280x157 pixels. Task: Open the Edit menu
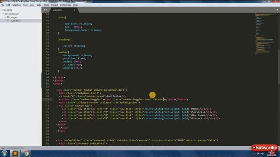point(8,5)
